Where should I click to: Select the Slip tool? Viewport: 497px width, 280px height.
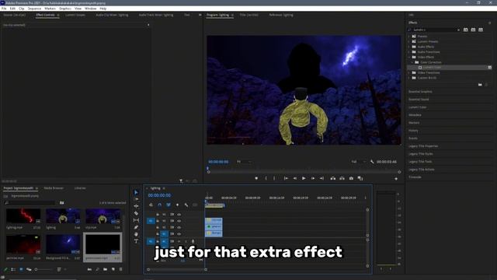click(137, 220)
